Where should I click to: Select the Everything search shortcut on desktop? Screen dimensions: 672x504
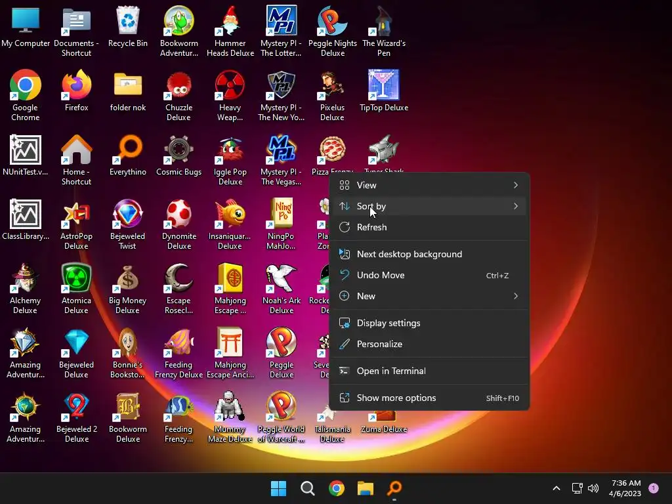[128, 155]
